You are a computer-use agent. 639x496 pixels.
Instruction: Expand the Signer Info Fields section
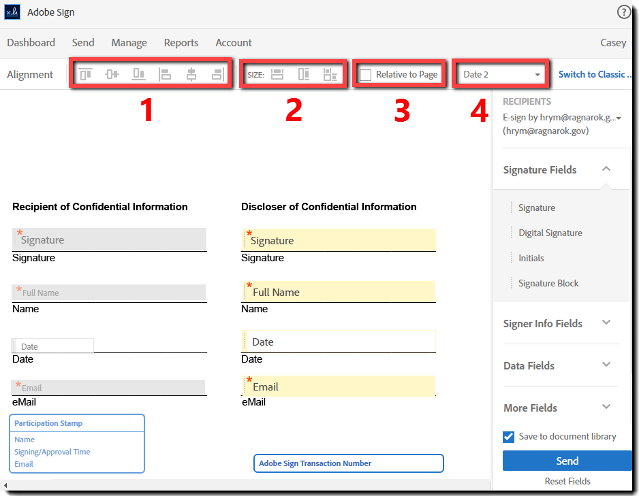tap(606, 323)
